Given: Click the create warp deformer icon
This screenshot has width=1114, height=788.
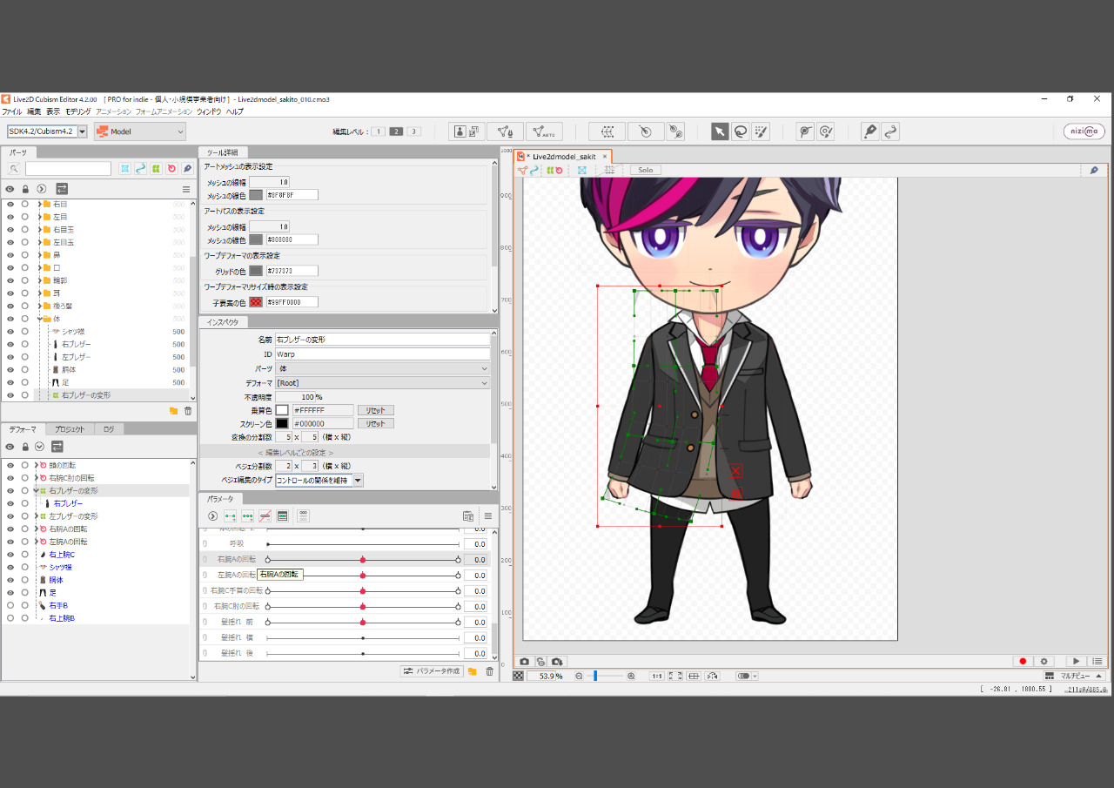Looking at the screenshot, I should (x=607, y=131).
